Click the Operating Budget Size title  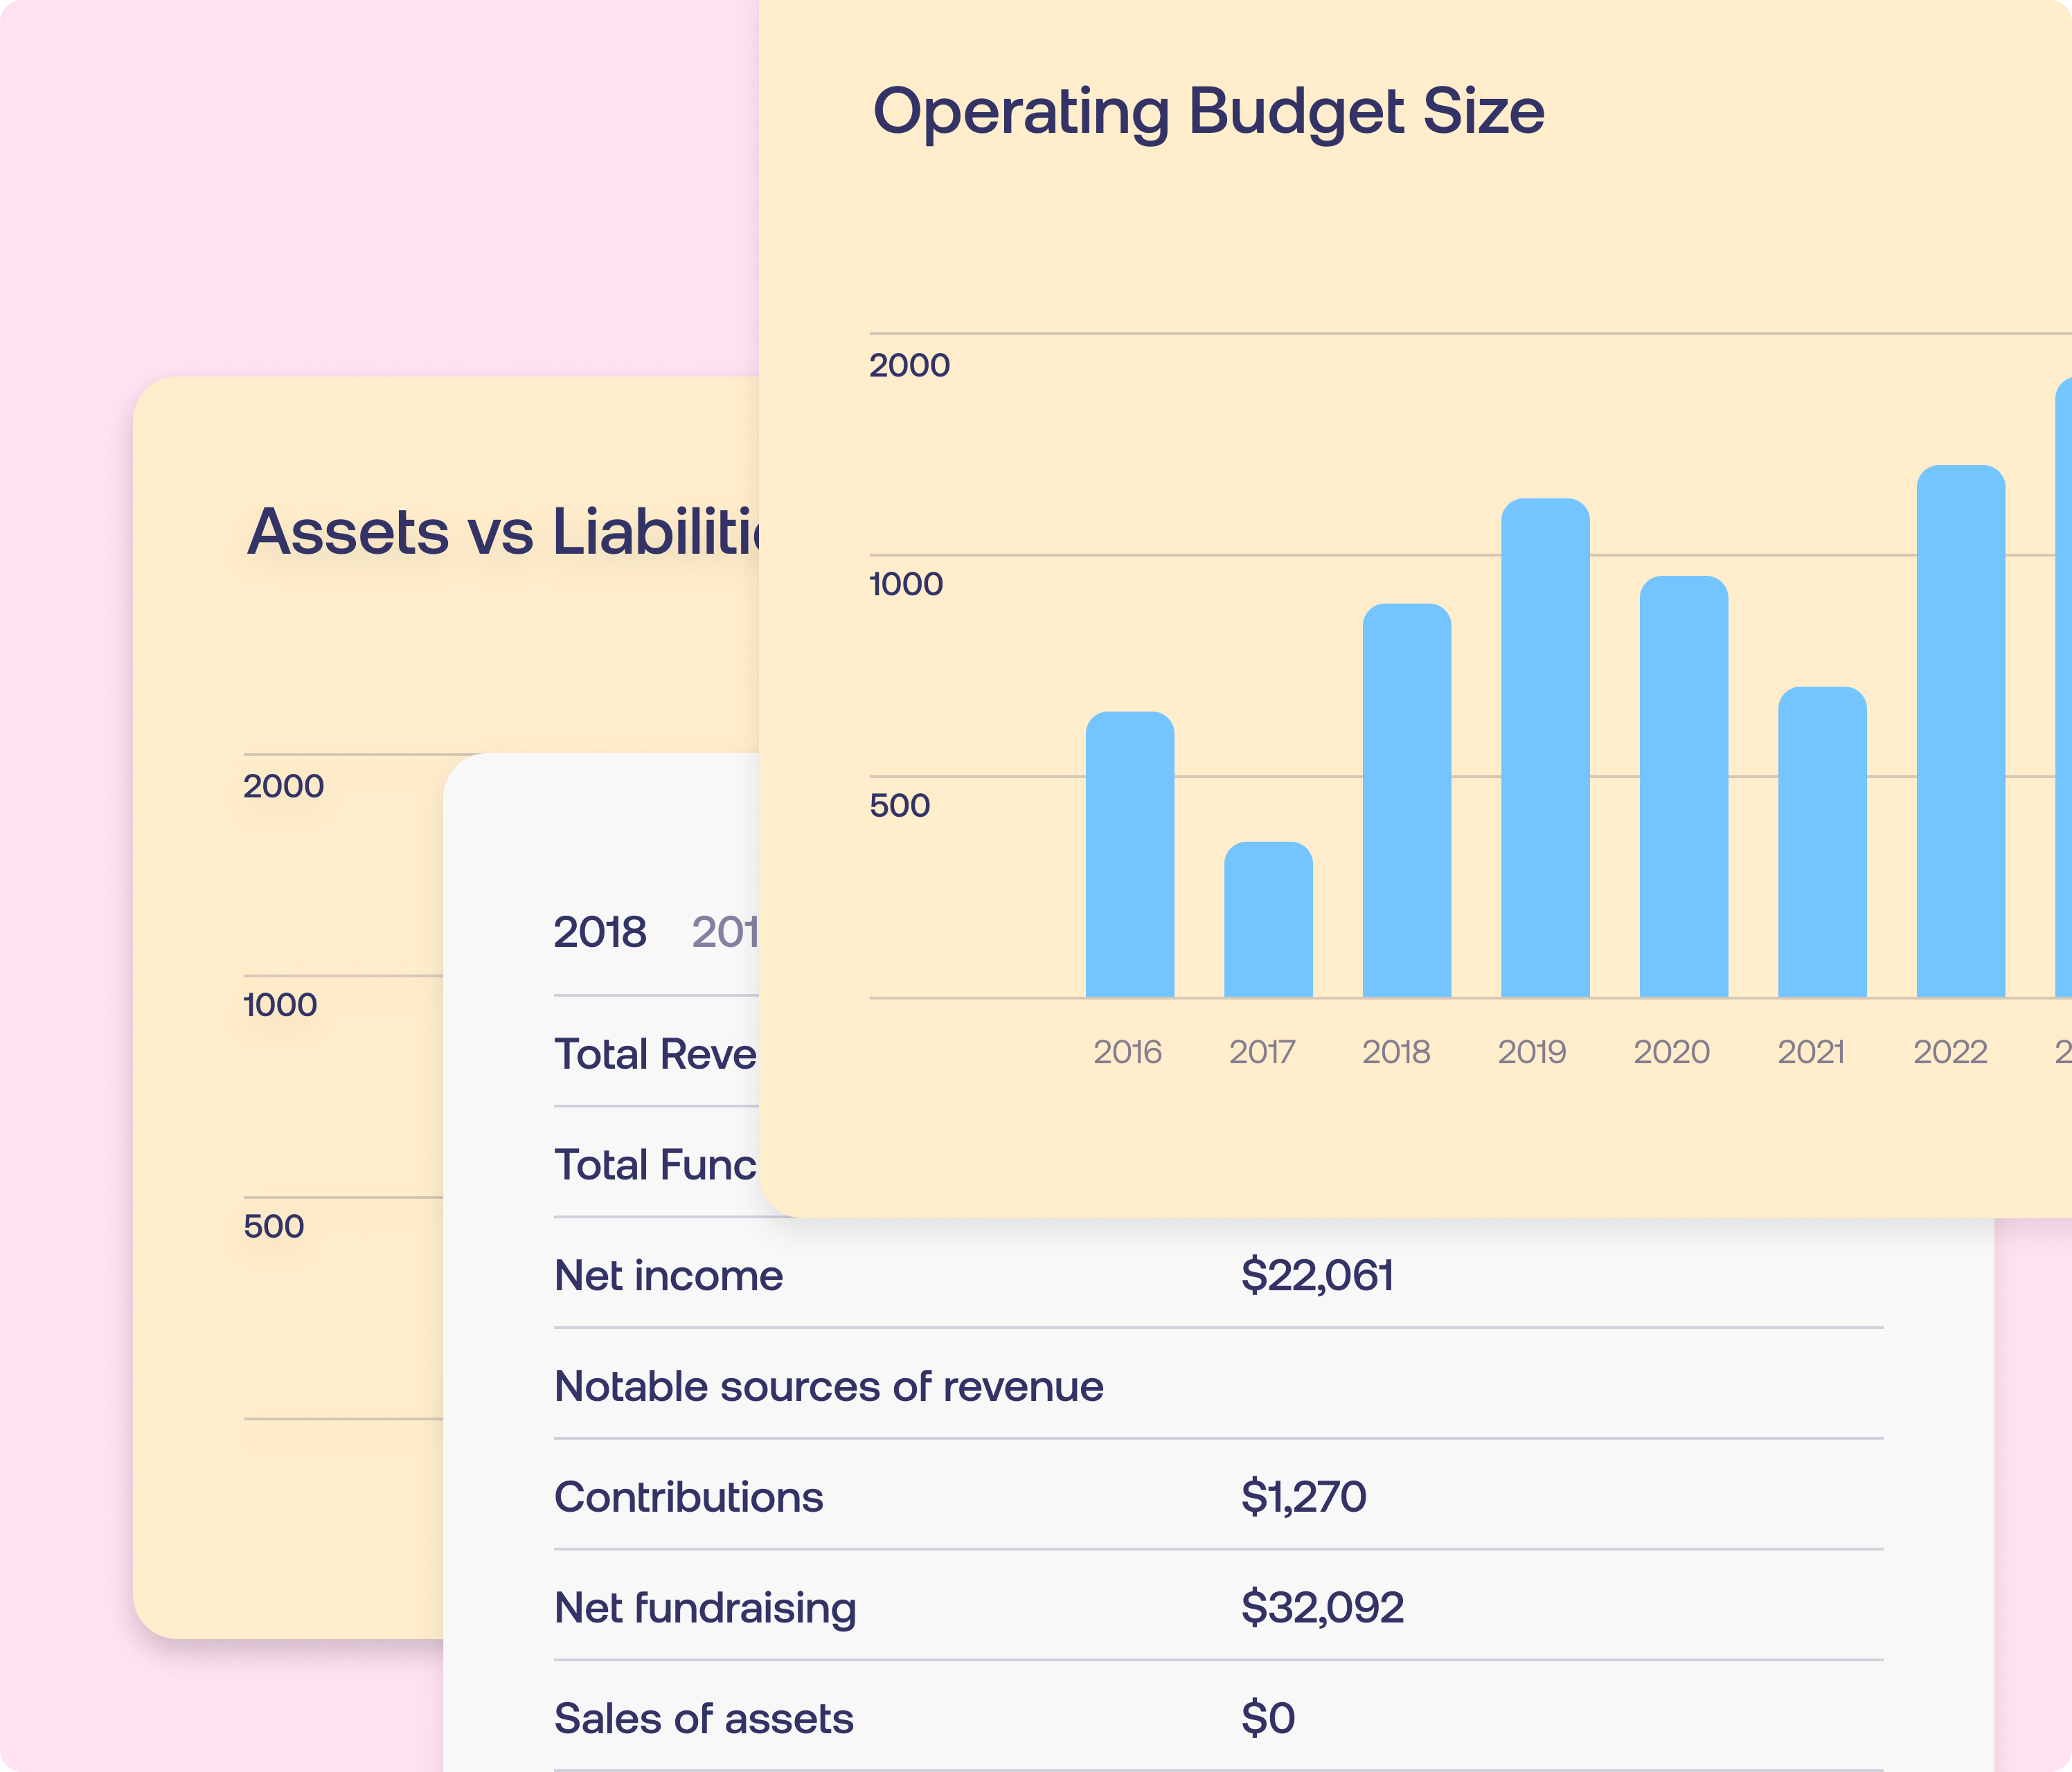tap(1209, 113)
